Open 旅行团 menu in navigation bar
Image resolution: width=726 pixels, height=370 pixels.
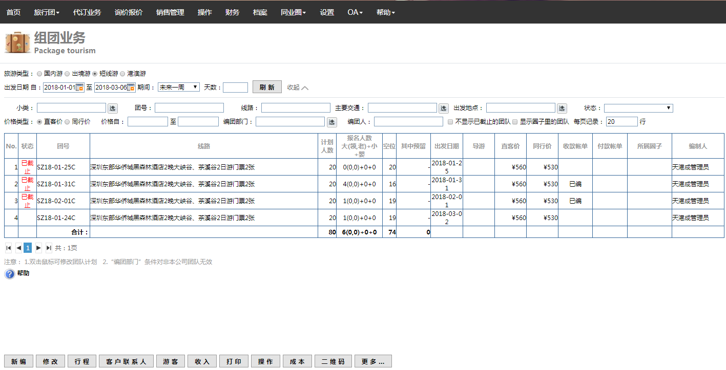47,12
